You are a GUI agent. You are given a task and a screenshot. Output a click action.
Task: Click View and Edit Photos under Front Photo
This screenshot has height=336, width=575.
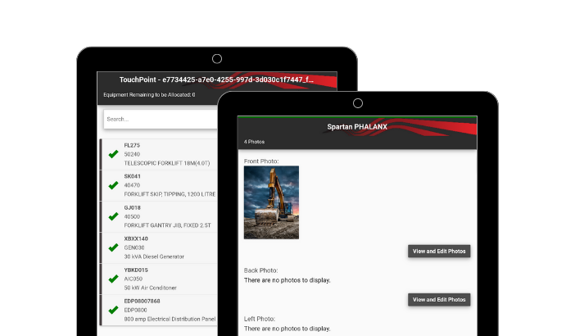[x=439, y=252]
